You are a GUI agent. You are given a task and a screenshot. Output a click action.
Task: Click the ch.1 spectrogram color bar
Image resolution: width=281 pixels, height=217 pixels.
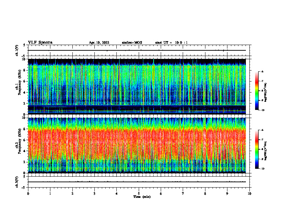(x=257, y=91)
